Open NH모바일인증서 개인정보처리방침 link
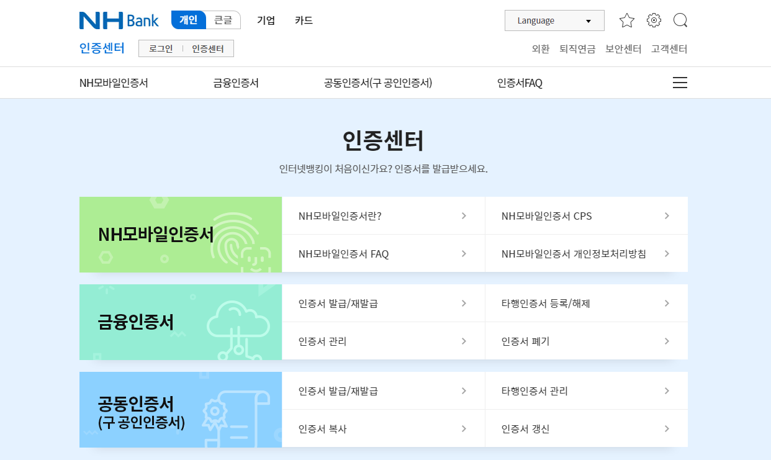Screen dimensions: 771x460 tap(587, 253)
